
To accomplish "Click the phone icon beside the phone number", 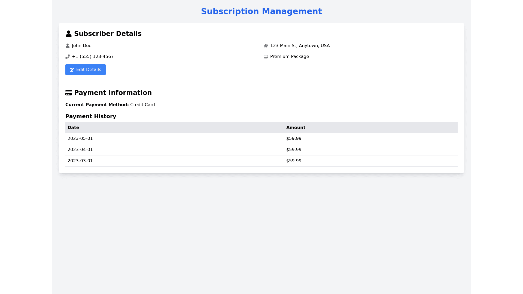I will [68, 57].
